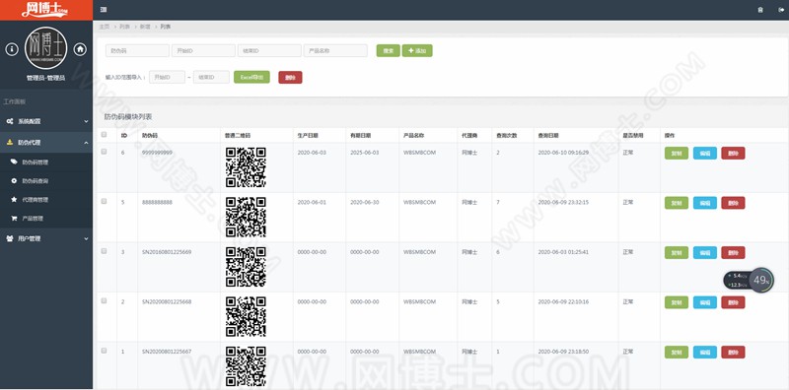
Task: Click the shopping cart icon for 产品管理
Action: [x=14, y=218]
